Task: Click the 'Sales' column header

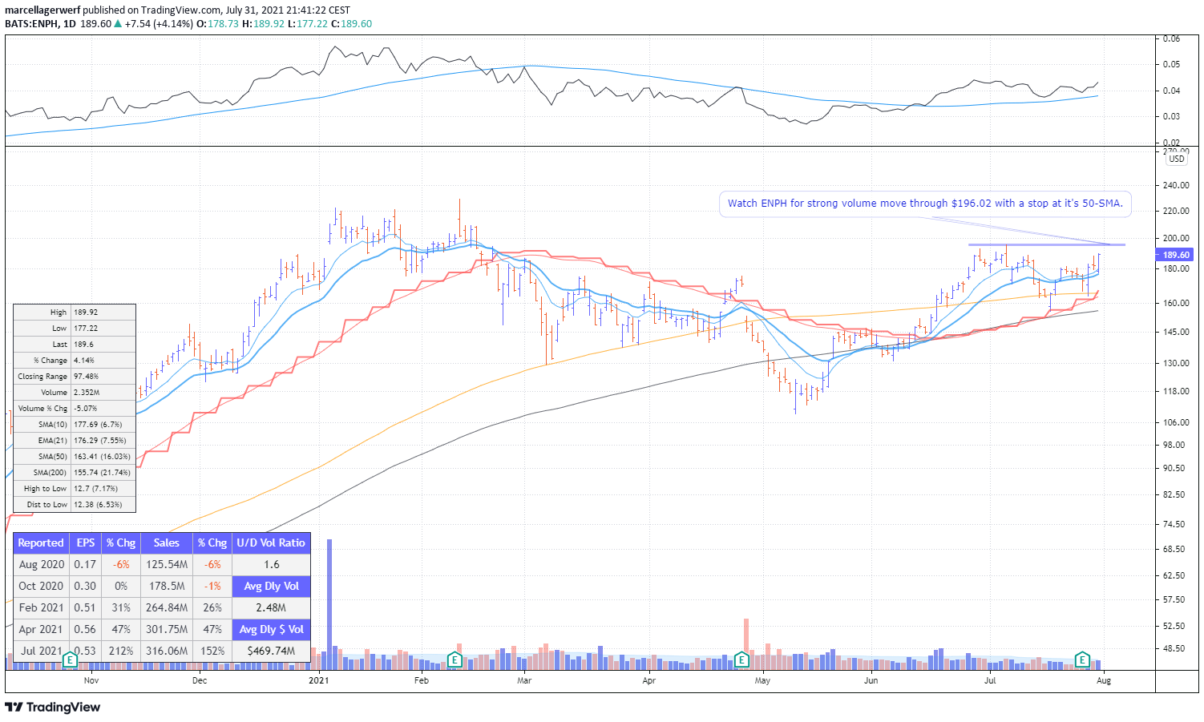Action: pos(167,543)
